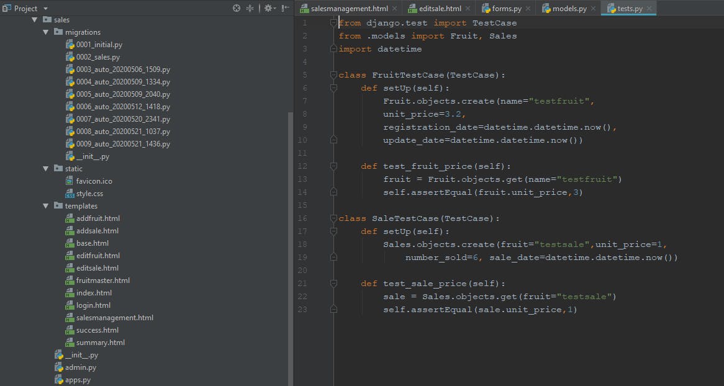Screen dimensions: 724x386
Task: Fold the SaleTestCase class gutter marker
Action: [x=334, y=218]
